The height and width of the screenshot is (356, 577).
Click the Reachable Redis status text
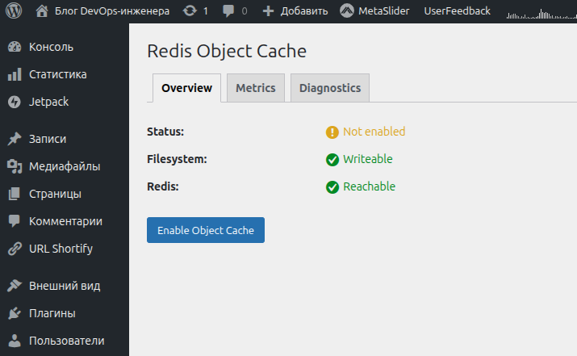tap(369, 186)
